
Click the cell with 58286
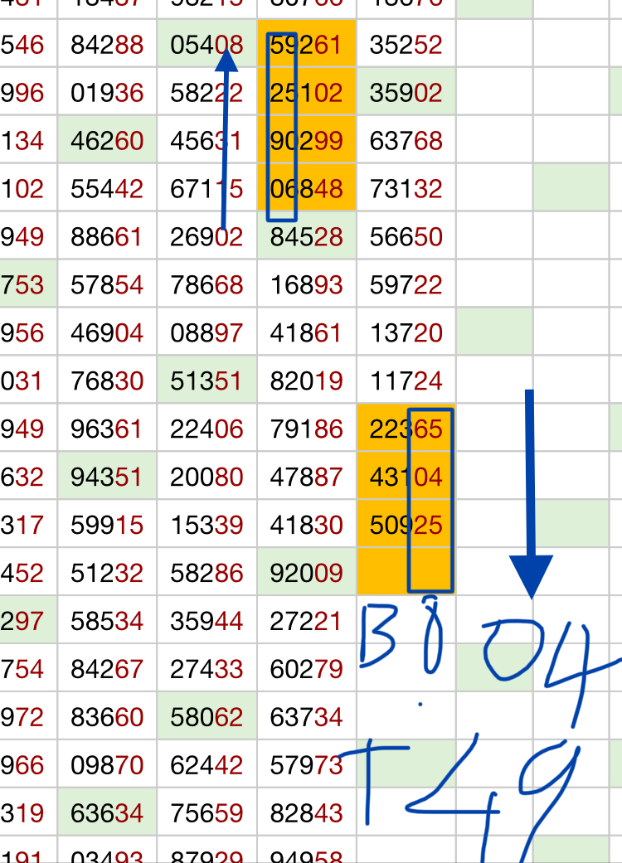(207, 571)
